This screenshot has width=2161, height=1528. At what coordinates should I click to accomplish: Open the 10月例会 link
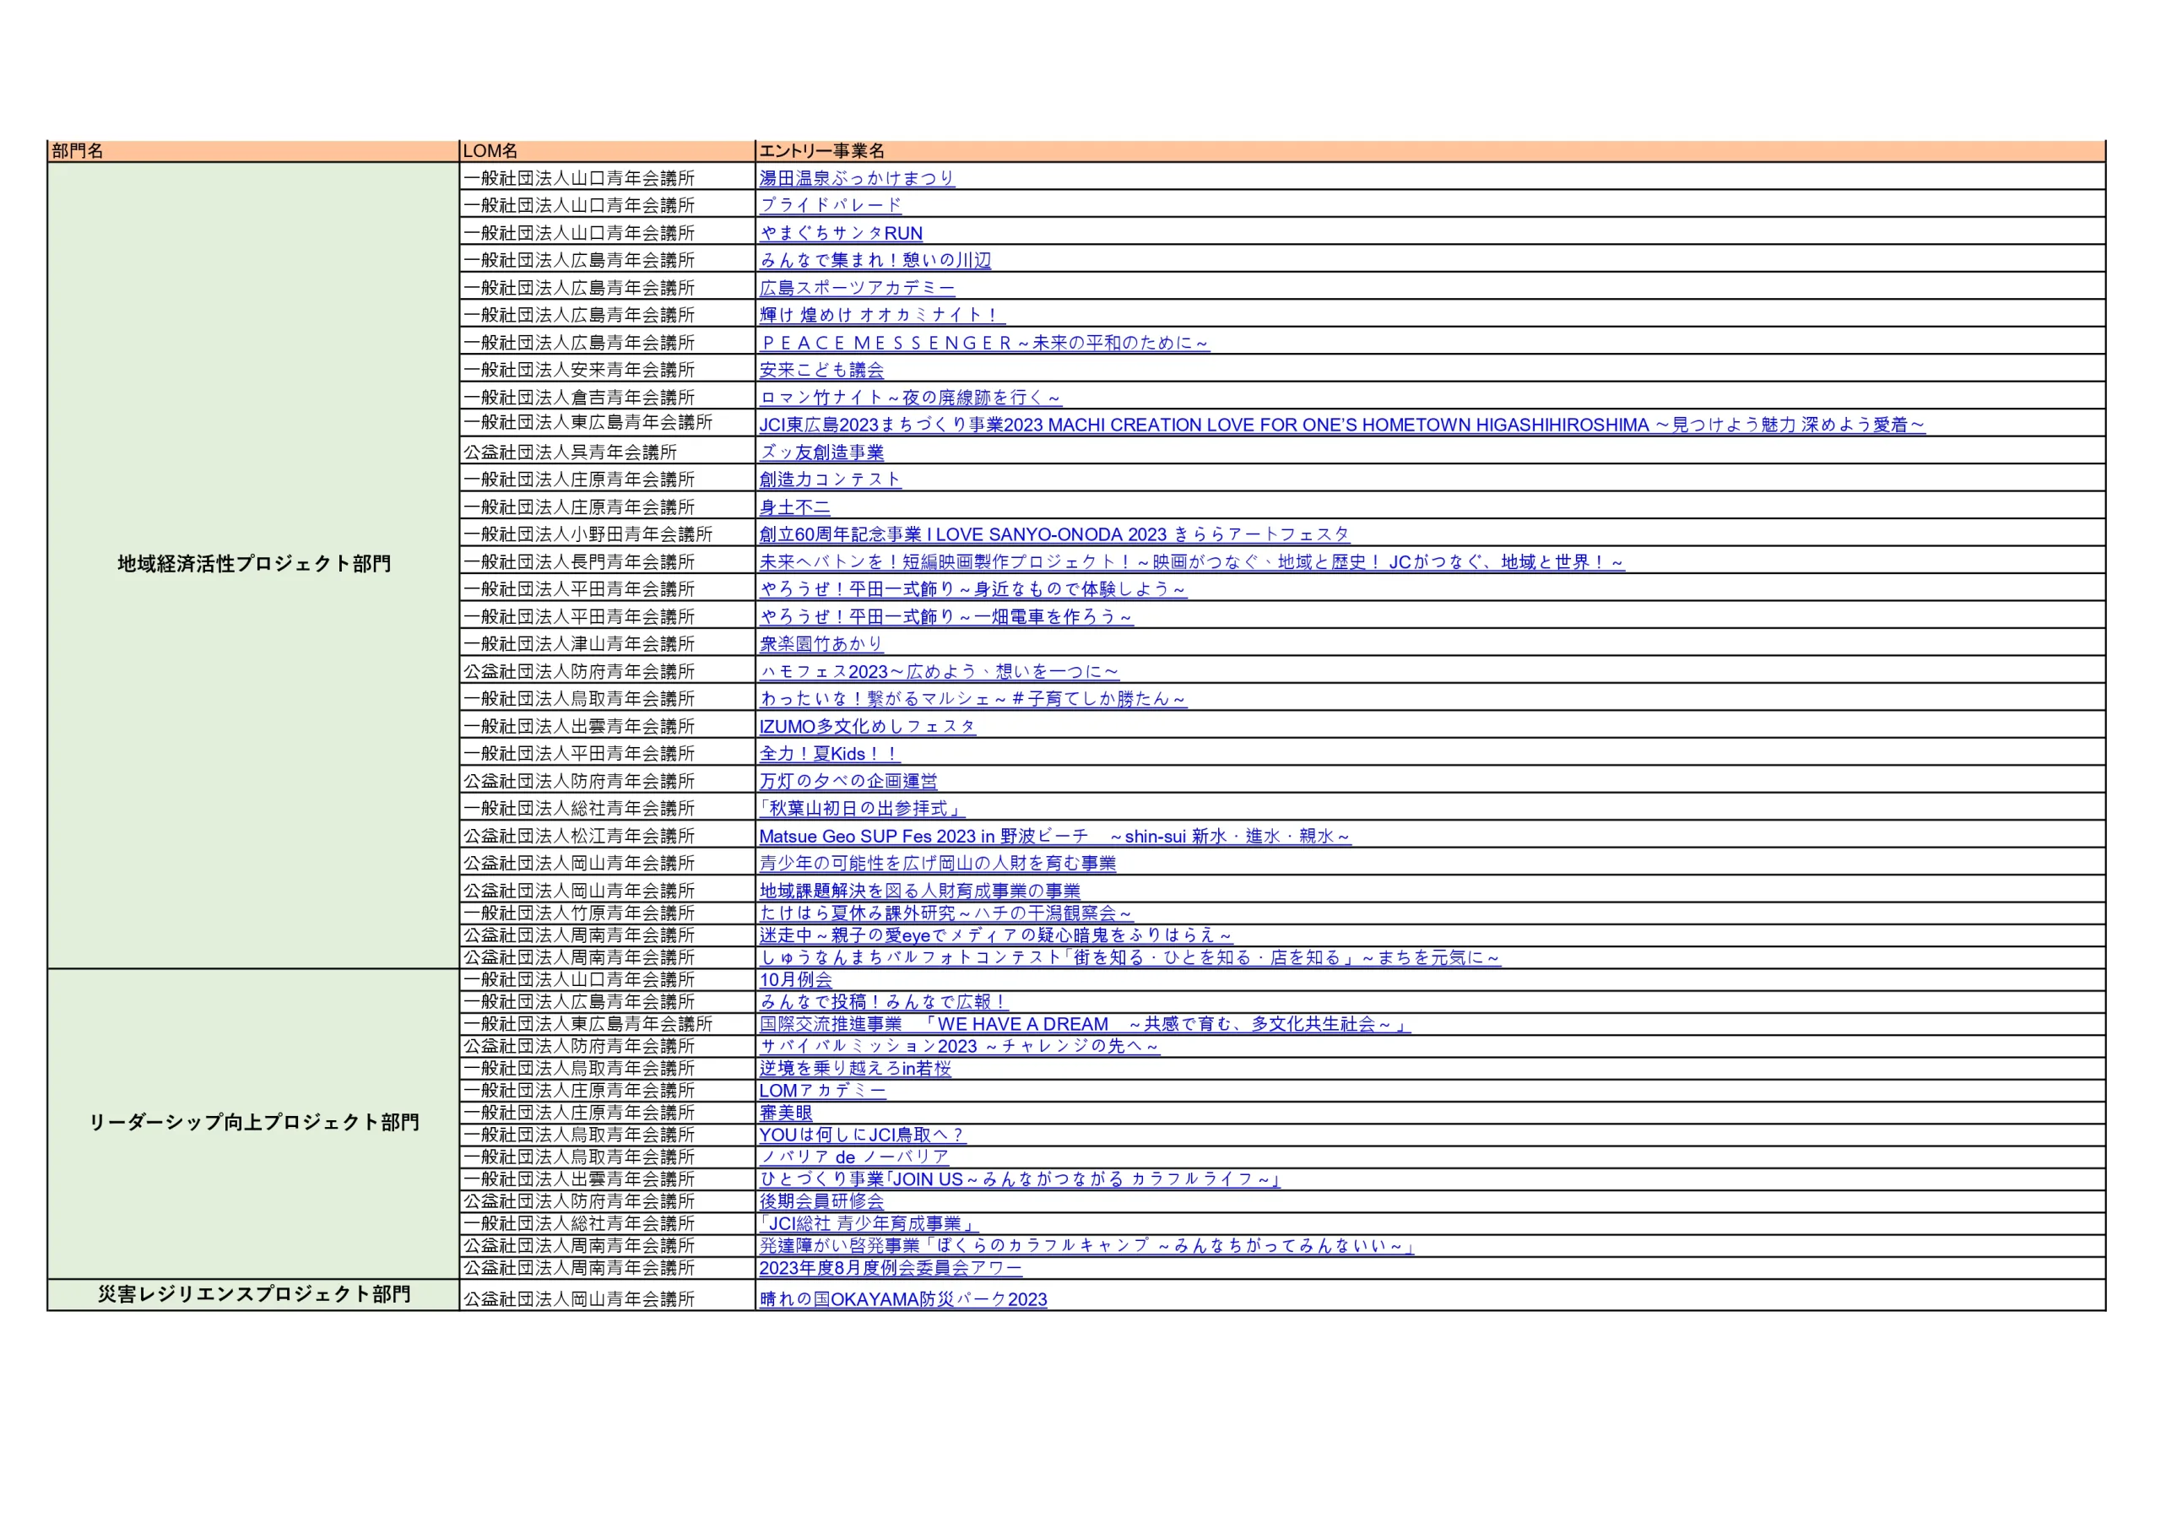[795, 979]
